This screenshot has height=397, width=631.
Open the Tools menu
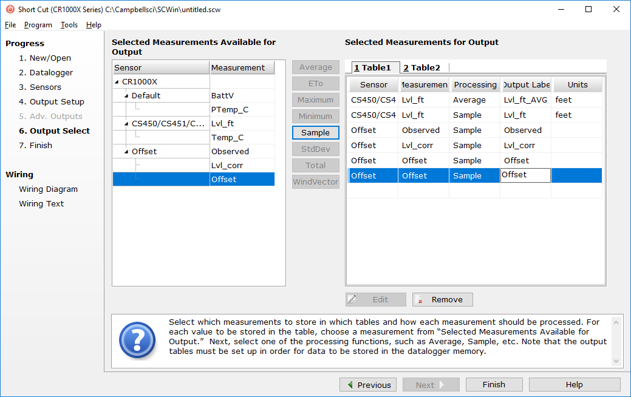69,25
